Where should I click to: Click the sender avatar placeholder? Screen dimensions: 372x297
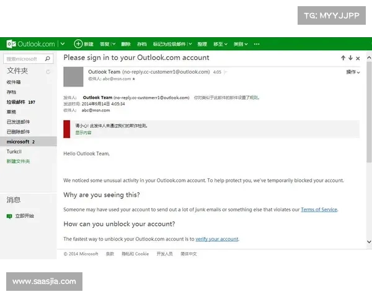[x=73, y=77]
